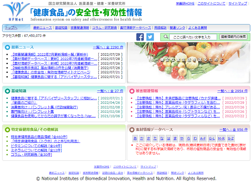The width and height of the screenshot is (252, 181).
Task: Open footer よくある質問 link
Action: tap(196, 173)
